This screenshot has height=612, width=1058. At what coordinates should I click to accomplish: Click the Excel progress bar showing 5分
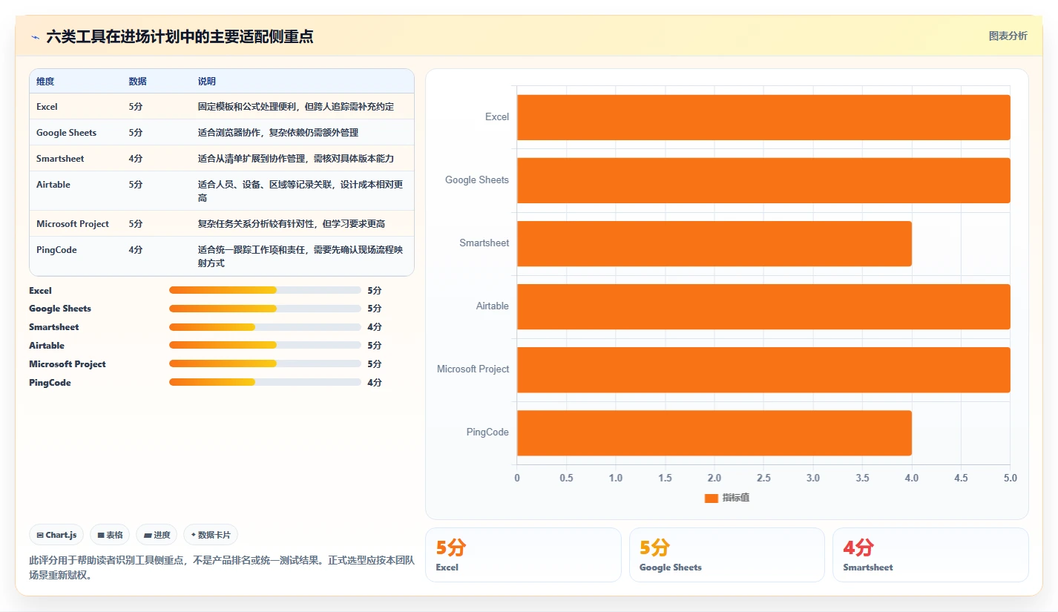[x=265, y=290]
